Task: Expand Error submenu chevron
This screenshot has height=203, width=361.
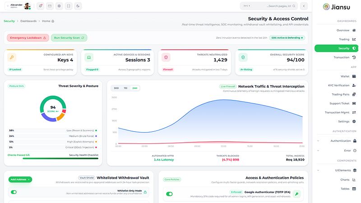Action: tap(318, 151)
